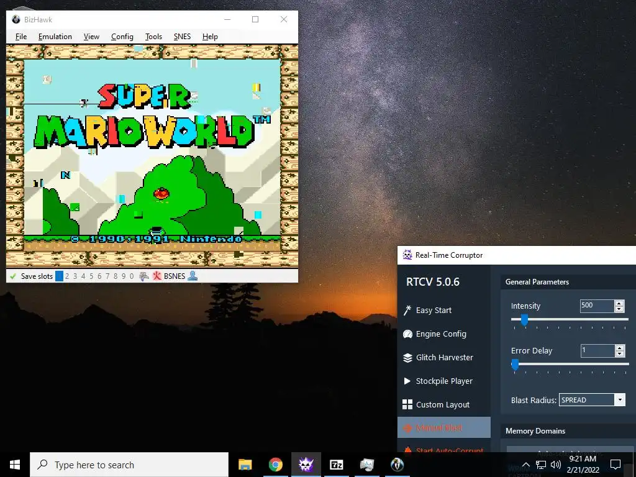Click the gray key priority icon in status bar
This screenshot has width=636, height=477.
[144, 276]
